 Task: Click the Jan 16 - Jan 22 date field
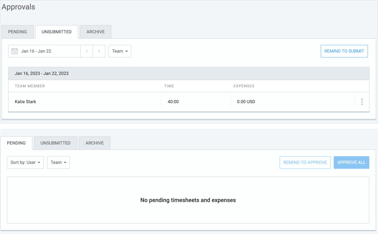point(44,51)
